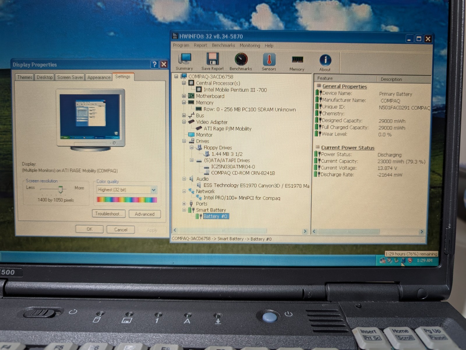Click the battery icon in system tray
The width and height of the screenshot is (466, 350).
point(403,261)
